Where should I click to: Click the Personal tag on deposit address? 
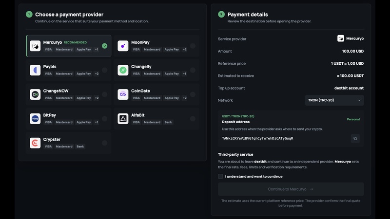click(x=353, y=119)
